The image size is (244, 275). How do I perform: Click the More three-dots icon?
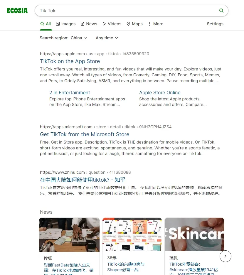coord(150,24)
